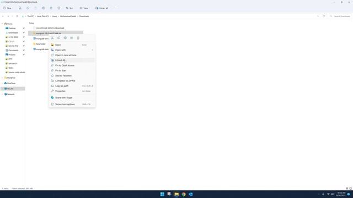The width and height of the screenshot is (353, 198).
Task: Switch to the large icons view in the status bar
Action: point(351,189)
